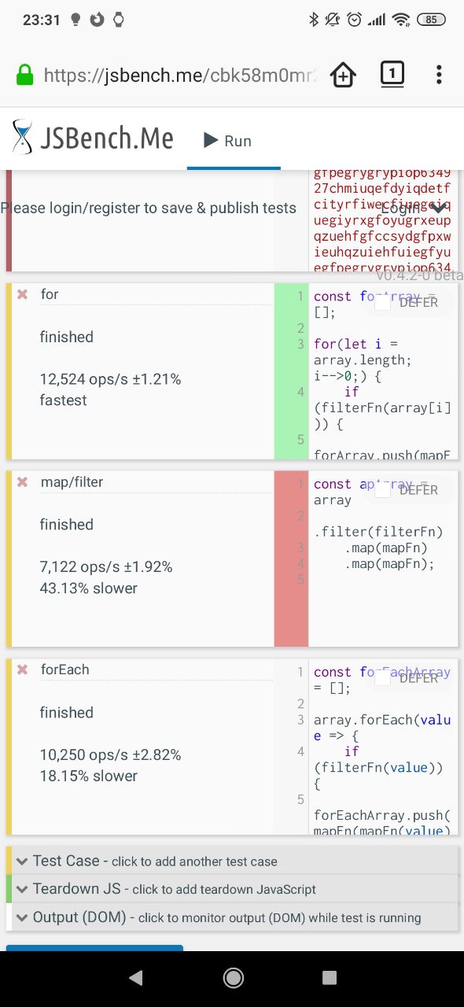Screen dimensions: 464x1007
Task: Edit the 'map/filter' test name field
Action: tap(156, 482)
